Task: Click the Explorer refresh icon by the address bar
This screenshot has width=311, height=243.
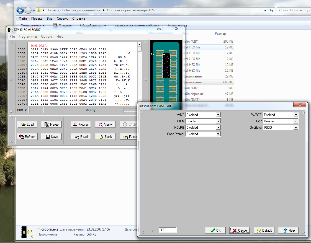Action: pyautogui.click(x=271, y=10)
